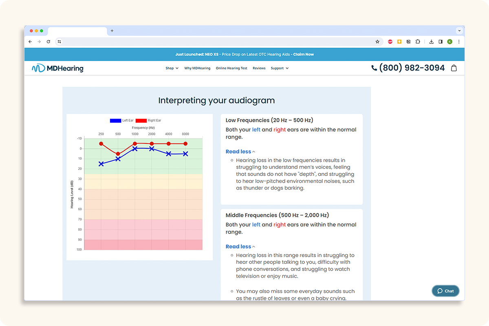This screenshot has height=326, width=489.
Task: Bookmark this page with star icon
Action: click(x=377, y=42)
